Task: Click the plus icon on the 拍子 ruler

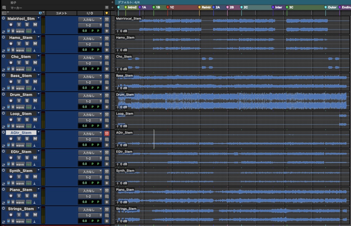Action: click(x=112, y=2)
